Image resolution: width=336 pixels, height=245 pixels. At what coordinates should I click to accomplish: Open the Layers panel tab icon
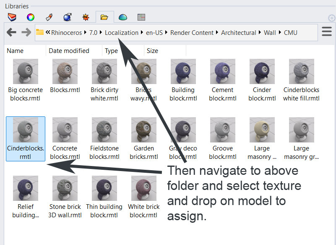(x=12, y=17)
